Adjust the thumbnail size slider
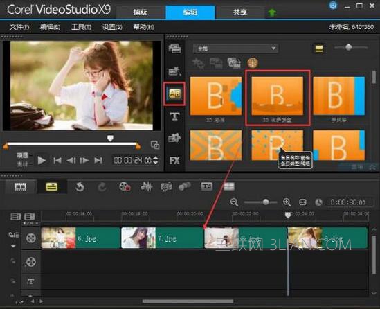 click(x=348, y=47)
